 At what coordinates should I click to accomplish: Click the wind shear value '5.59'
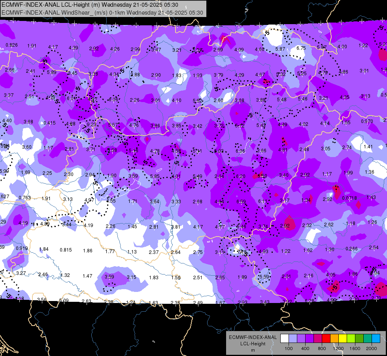pyautogui.click(x=264, y=277)
